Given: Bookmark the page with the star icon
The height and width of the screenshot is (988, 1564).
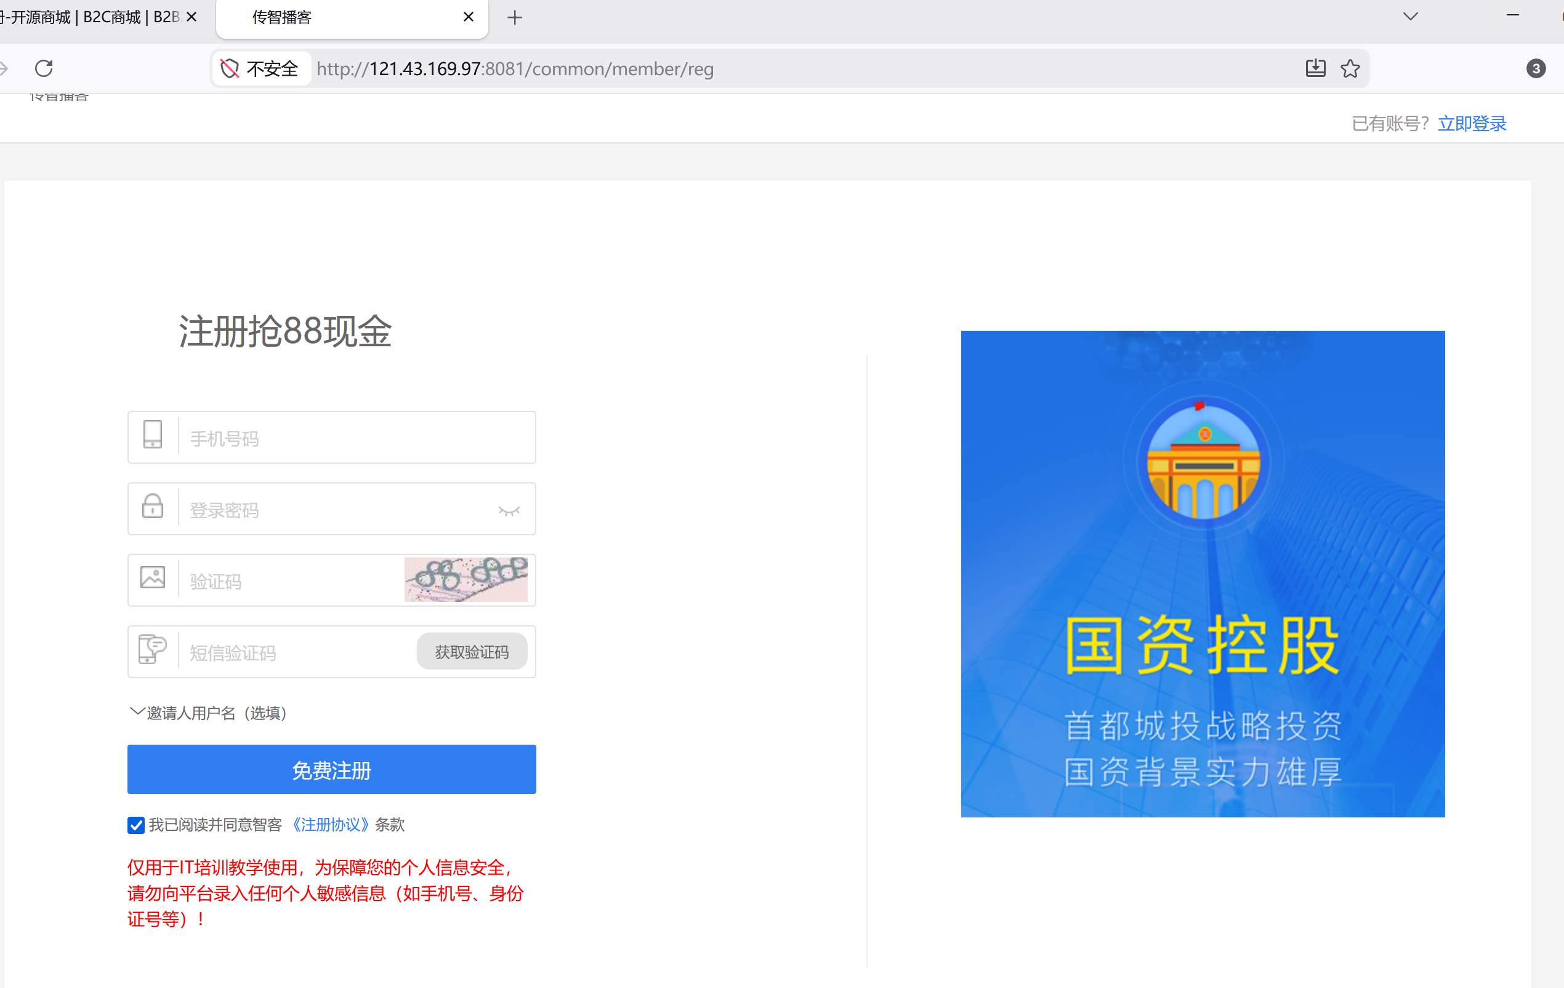Looking at the screenshot, I should click(x=1351, y=68).
